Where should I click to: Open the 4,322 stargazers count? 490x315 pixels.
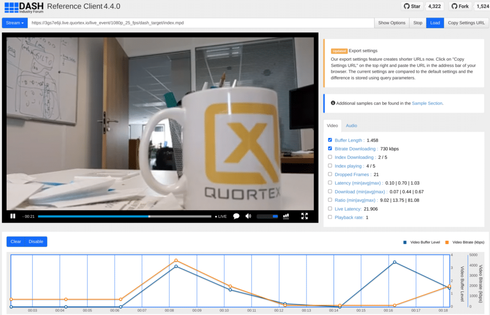[434, 6]
